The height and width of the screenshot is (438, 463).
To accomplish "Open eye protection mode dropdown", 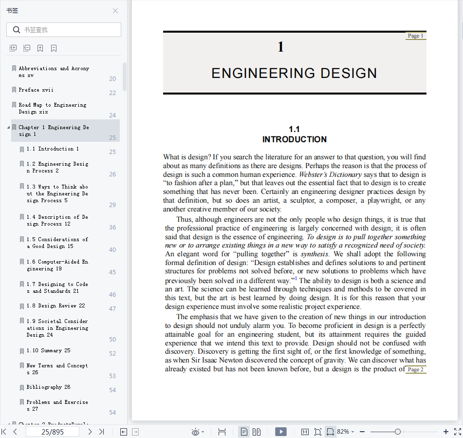I will coord(203,432).
